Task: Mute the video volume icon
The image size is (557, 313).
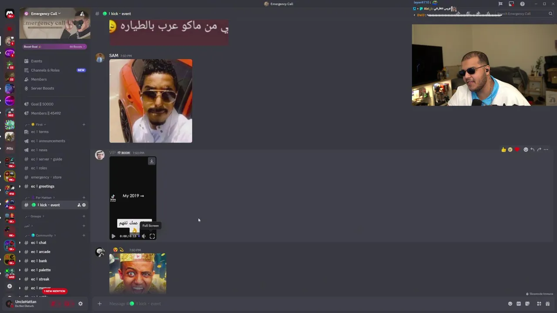Action: pyautogui.click(x=144, y=236)
